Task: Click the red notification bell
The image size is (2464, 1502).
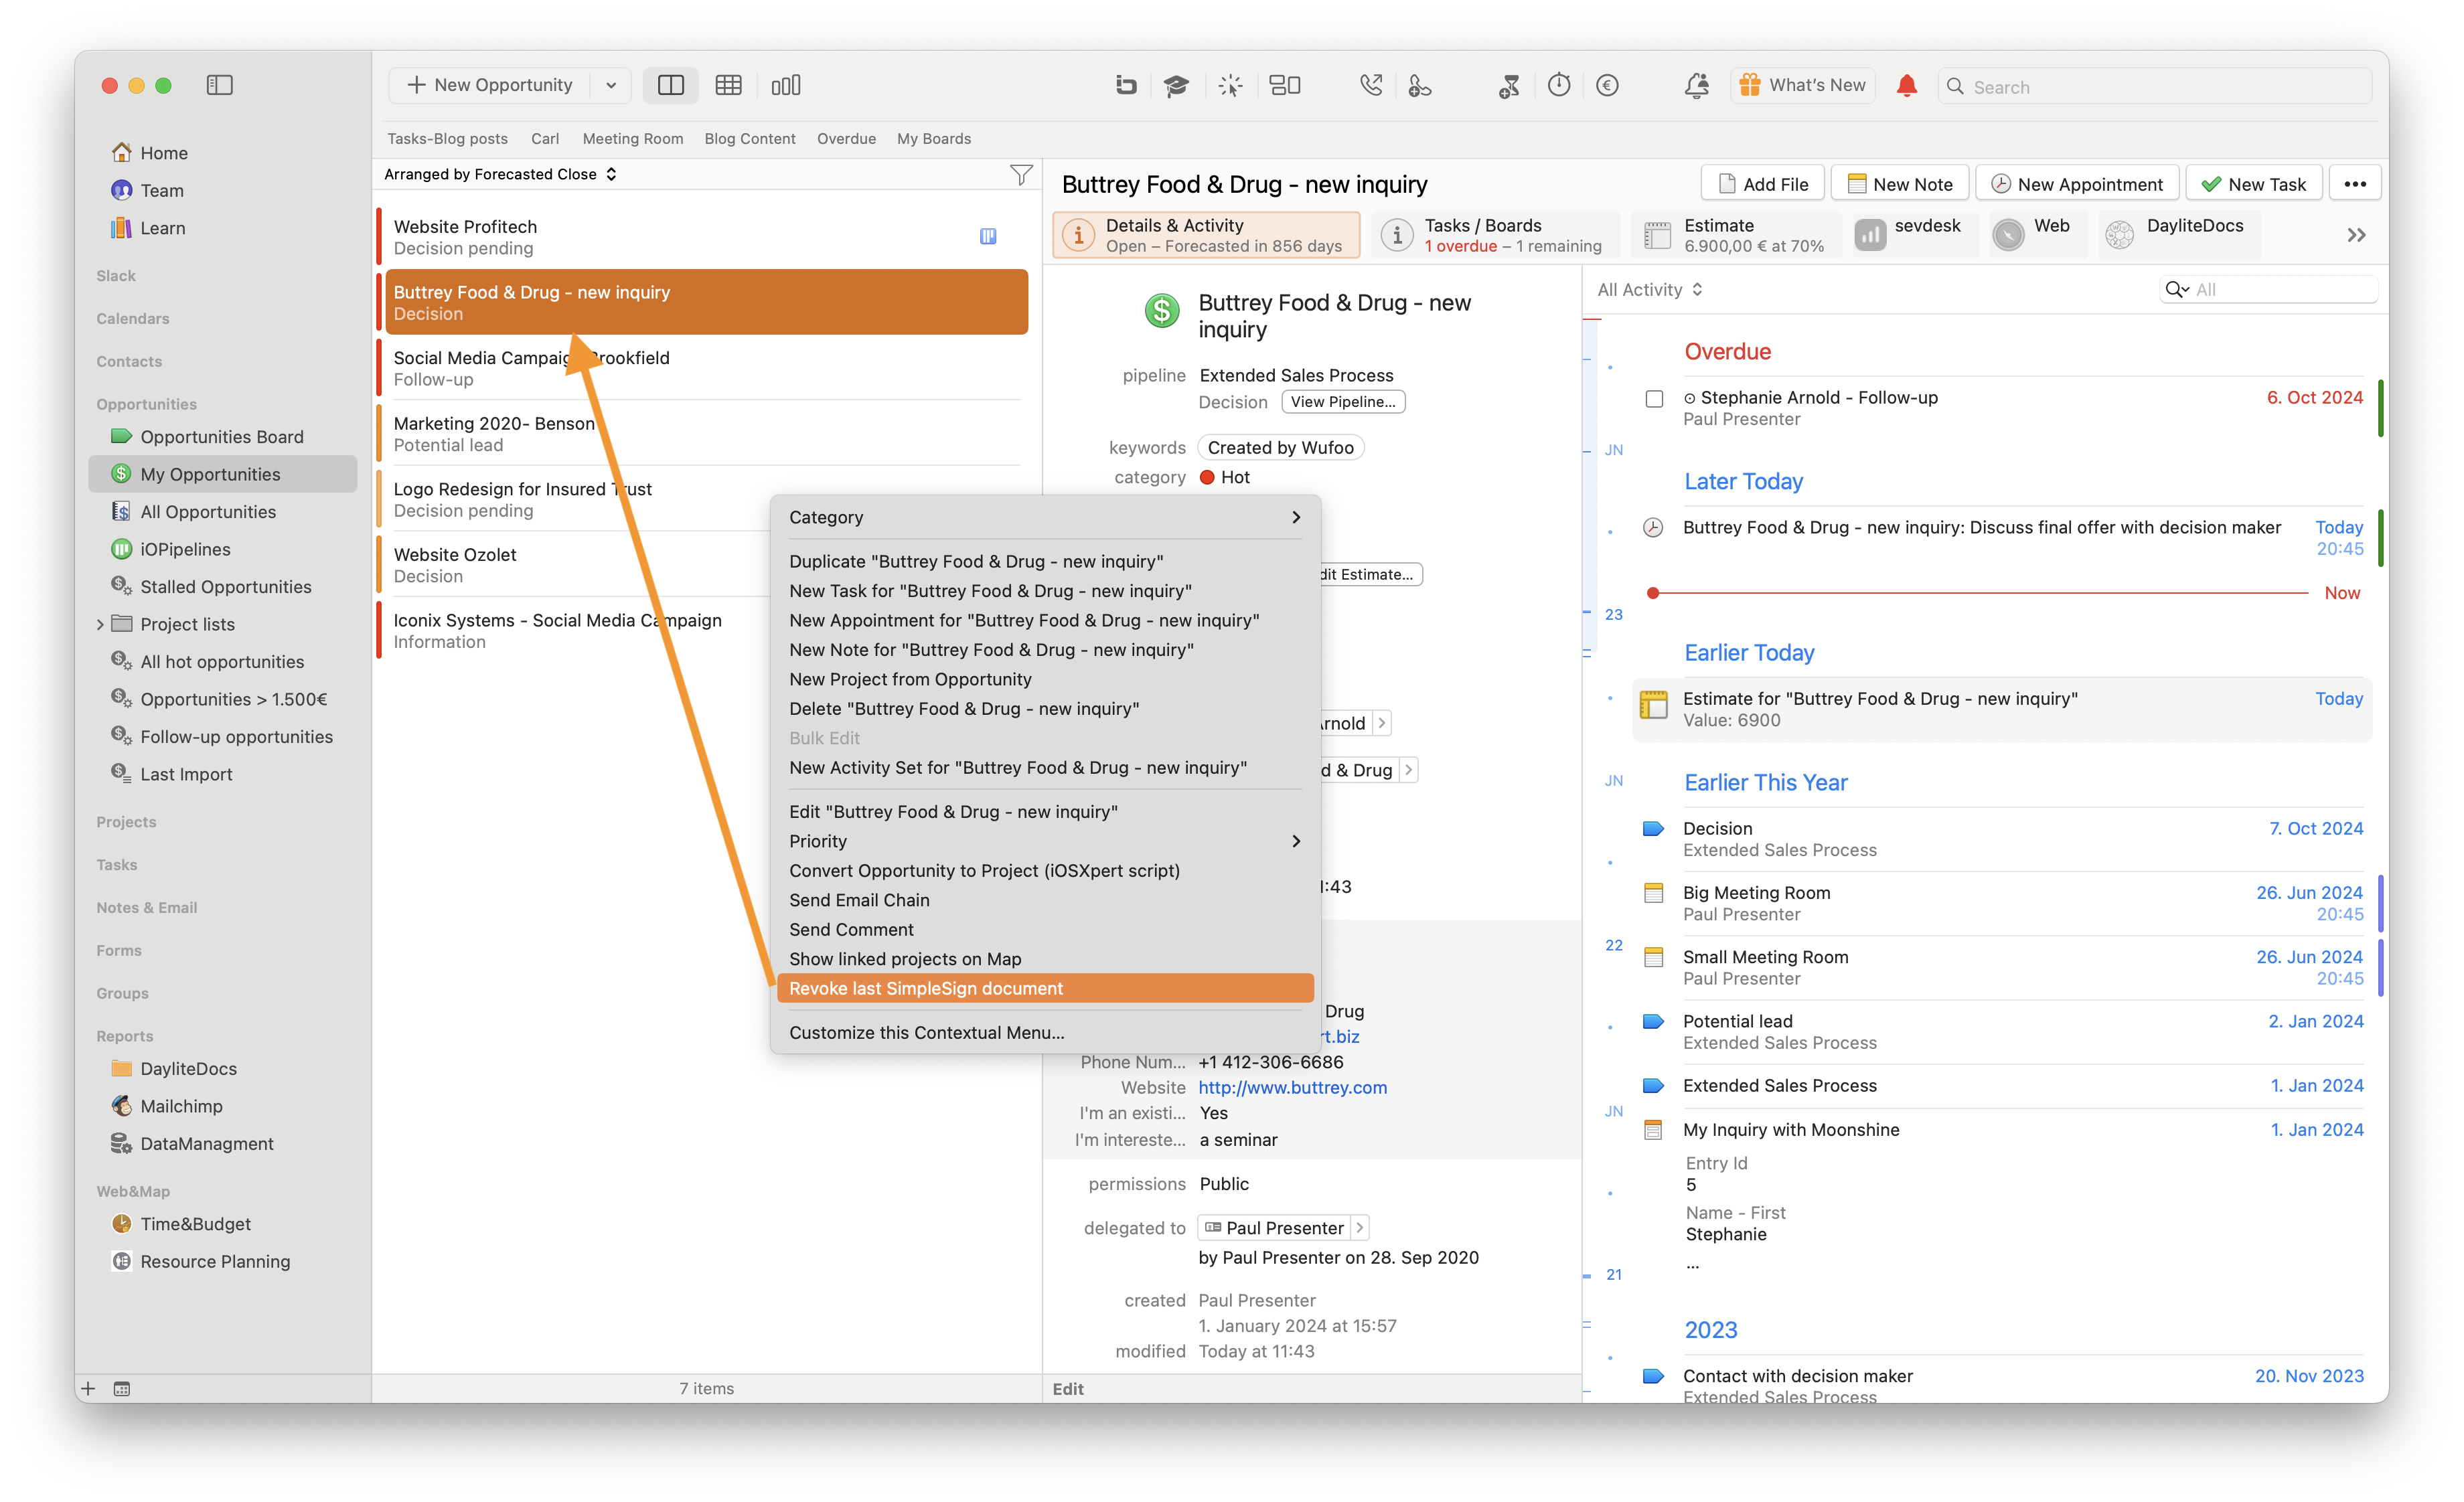Action: [x=1907, y=86]
